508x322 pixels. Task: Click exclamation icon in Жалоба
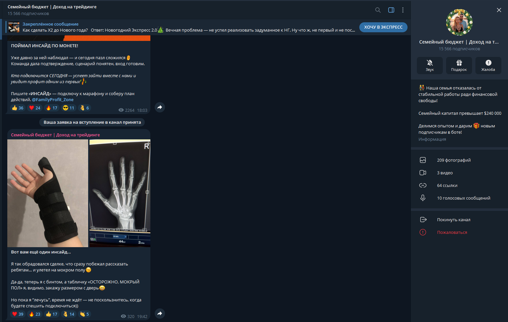pos(488,63)
